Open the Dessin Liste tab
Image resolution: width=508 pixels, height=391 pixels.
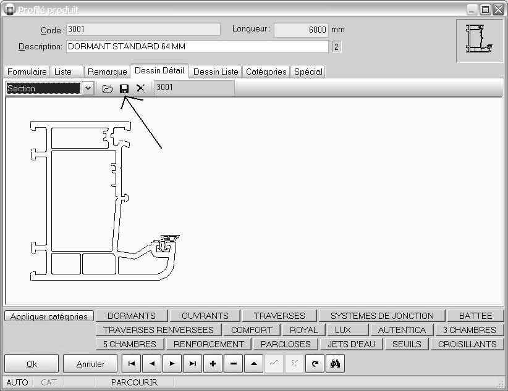click(216, 72)
